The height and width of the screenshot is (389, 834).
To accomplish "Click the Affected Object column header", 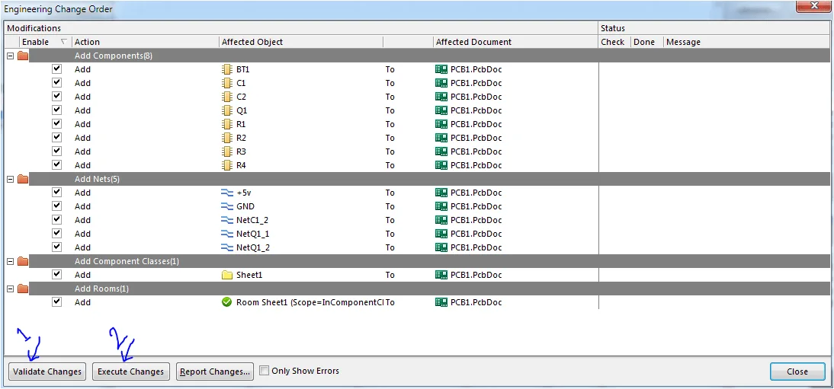I will (301, 42).
